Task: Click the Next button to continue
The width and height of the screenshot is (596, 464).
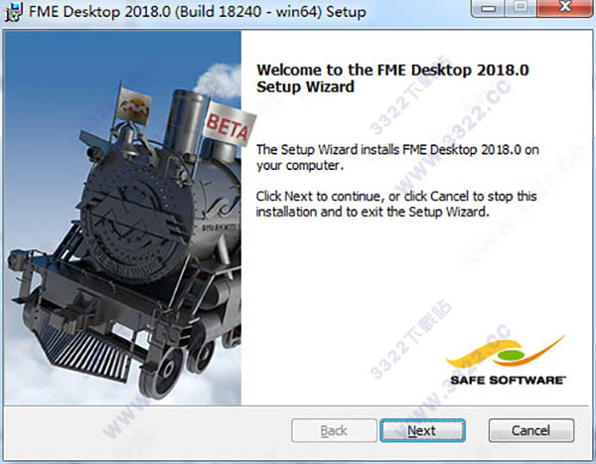Action: (x=422, y=430)
